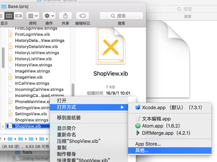Select HistoryListView.strings file

point(37,53)
